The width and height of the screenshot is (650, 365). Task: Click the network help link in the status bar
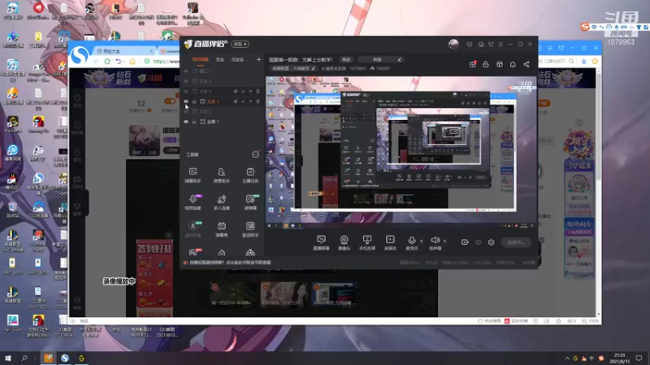(x=230, y=262)
